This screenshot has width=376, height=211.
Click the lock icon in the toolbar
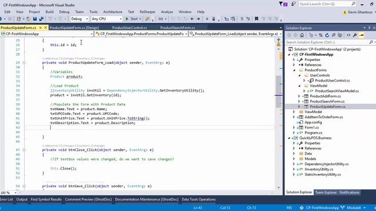[x=213, y=19]
